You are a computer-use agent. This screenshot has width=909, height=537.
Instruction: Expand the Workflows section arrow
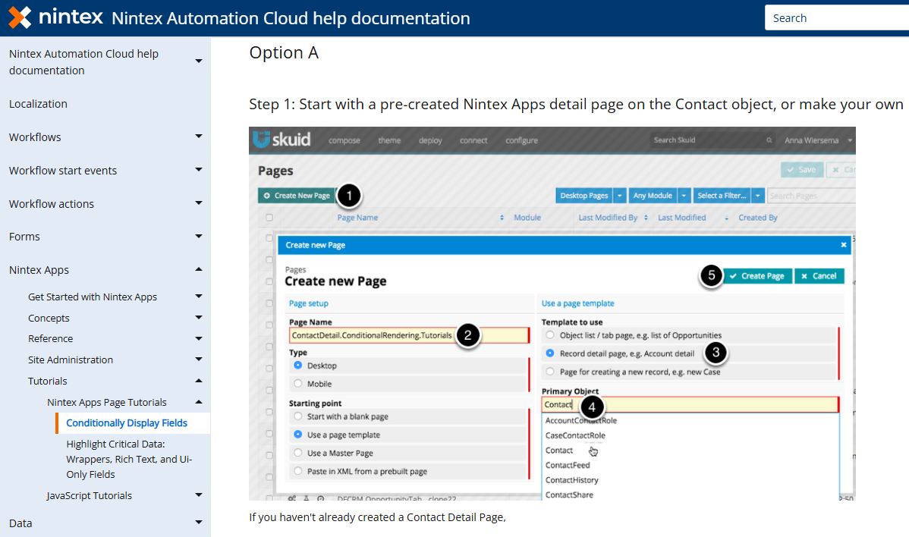[199, 137]
